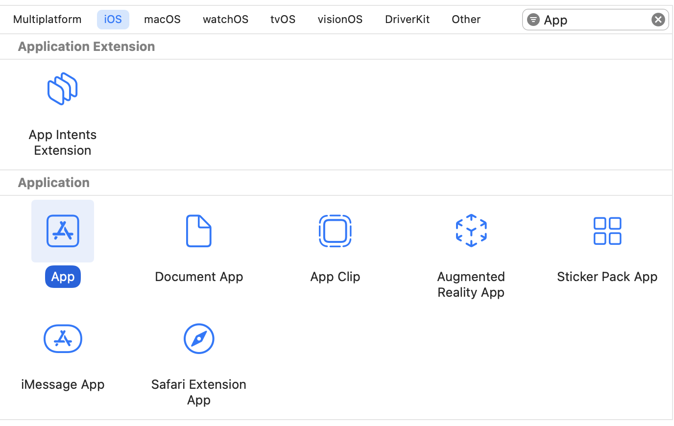Click the "iMessage App" label
The width and height of the screenshot is (674, 426).
[x=63, y=384]
